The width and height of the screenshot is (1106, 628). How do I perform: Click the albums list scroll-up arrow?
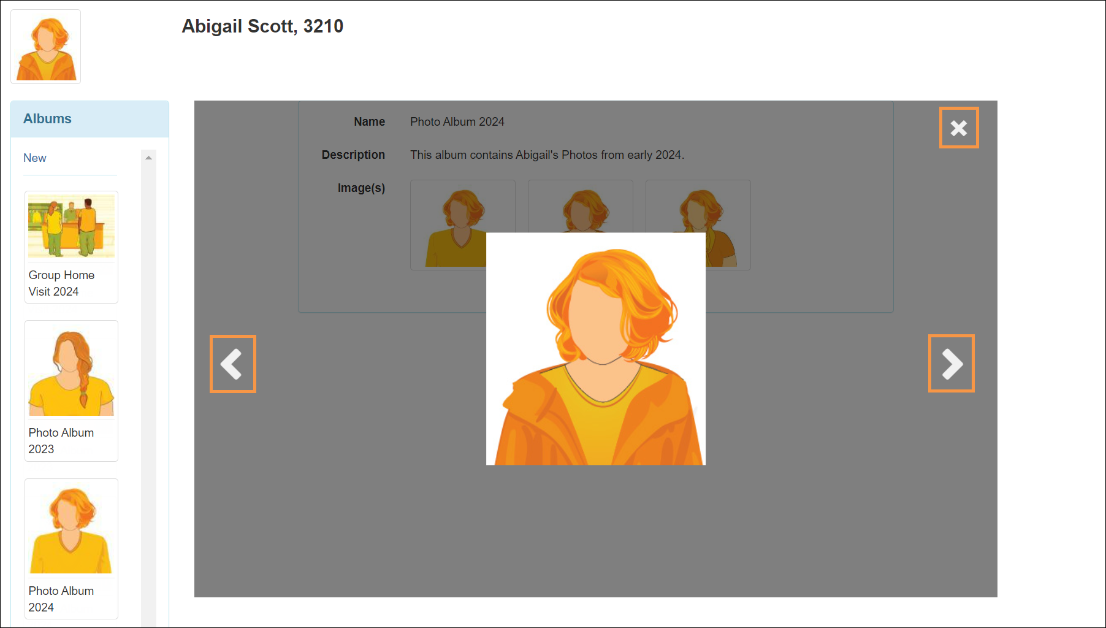click(x=148, y=158)
